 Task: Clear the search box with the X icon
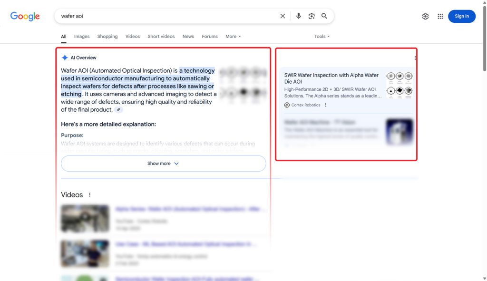(x=282, y=16)
